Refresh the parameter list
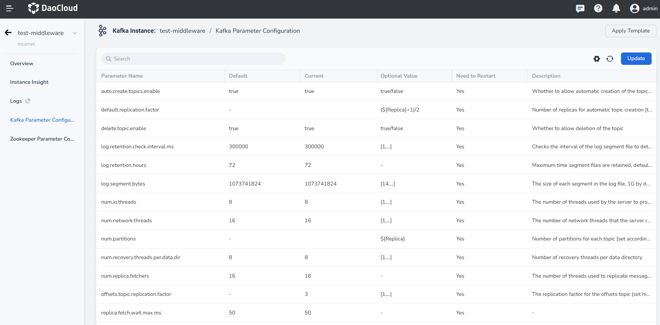 point(610,59)
